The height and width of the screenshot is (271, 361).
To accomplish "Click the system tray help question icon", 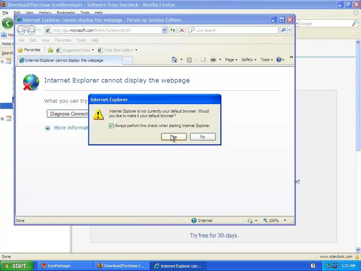I will 313,266.
